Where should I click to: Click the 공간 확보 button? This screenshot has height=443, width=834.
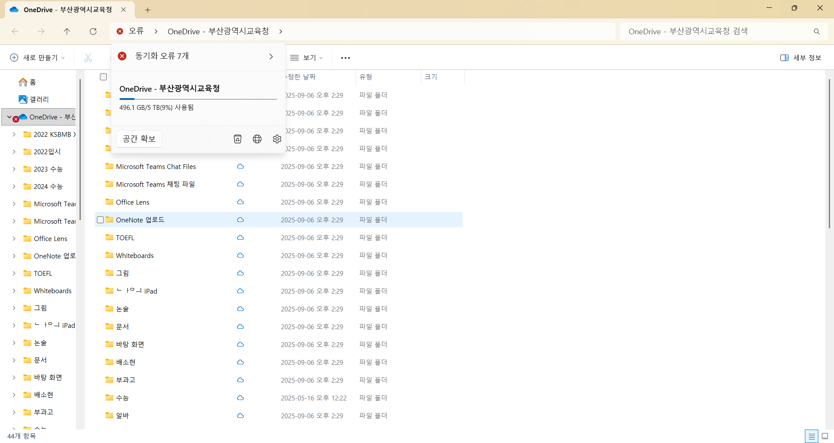(139, 139)
